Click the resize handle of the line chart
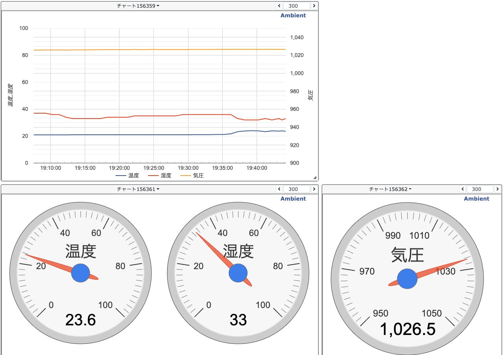This screenshot has height=355, width=504. click(x=315, y=177)
